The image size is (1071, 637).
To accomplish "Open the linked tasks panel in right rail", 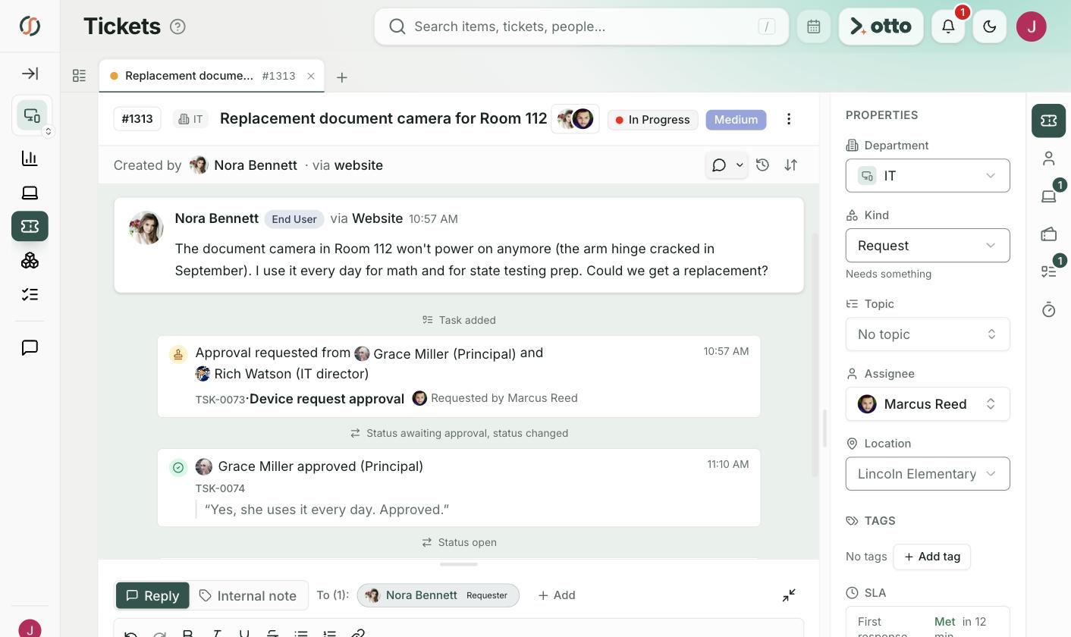I will [1048, 271].
